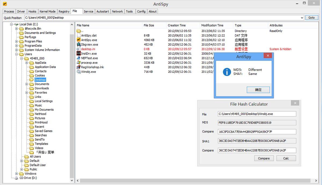Expand the ProgramData tree node
Image resolution: width=322 pixels, height=185 pixels.
pos(17,46)
